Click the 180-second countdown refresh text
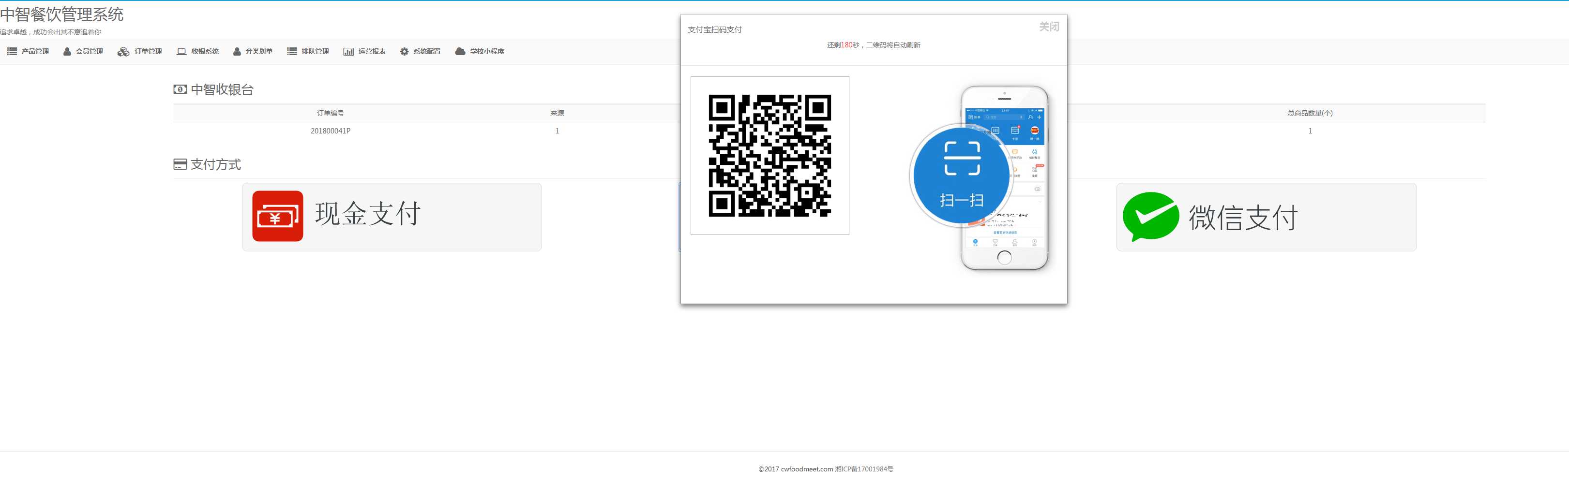1569x483 pixels. tap(874, 45)
